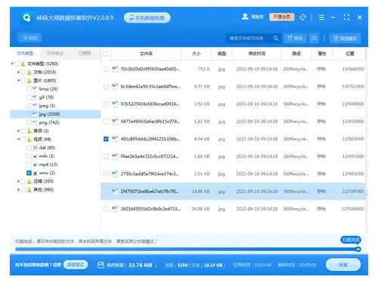Click the jpg icon of 2750c3add0a file
Screen dimensions: 378x283
pos(115,173)
